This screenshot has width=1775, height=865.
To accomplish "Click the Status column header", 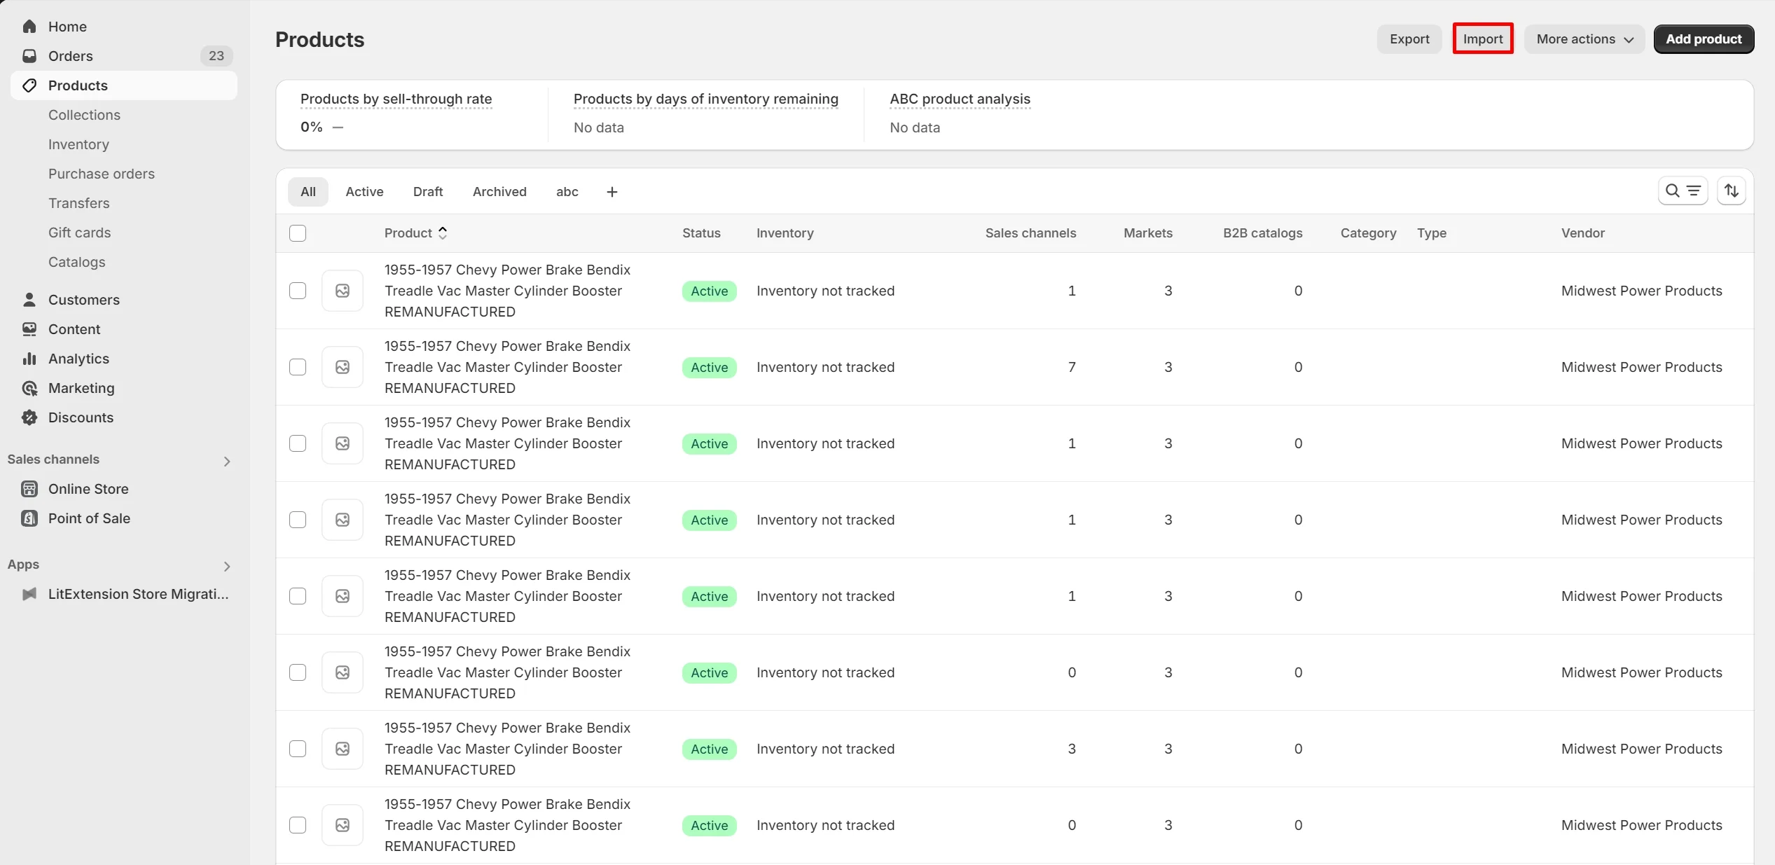I will 701,233.
